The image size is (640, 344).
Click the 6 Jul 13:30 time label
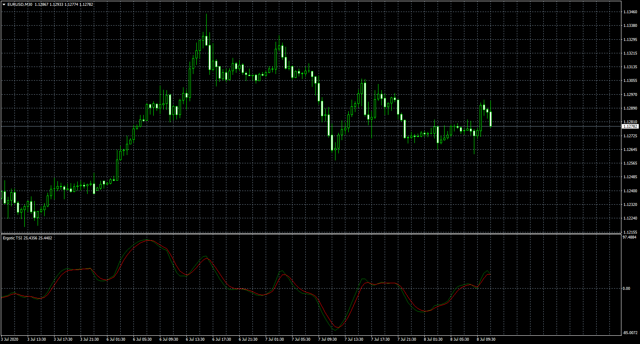(x=195, y=339)
